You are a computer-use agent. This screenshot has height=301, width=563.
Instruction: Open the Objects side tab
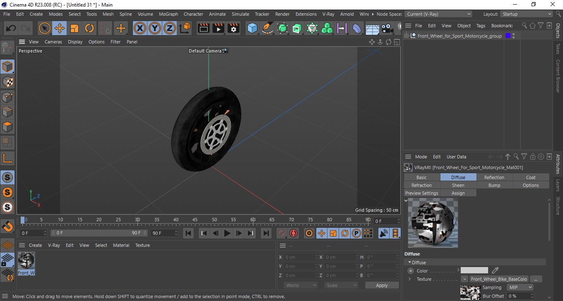(558, 31)
